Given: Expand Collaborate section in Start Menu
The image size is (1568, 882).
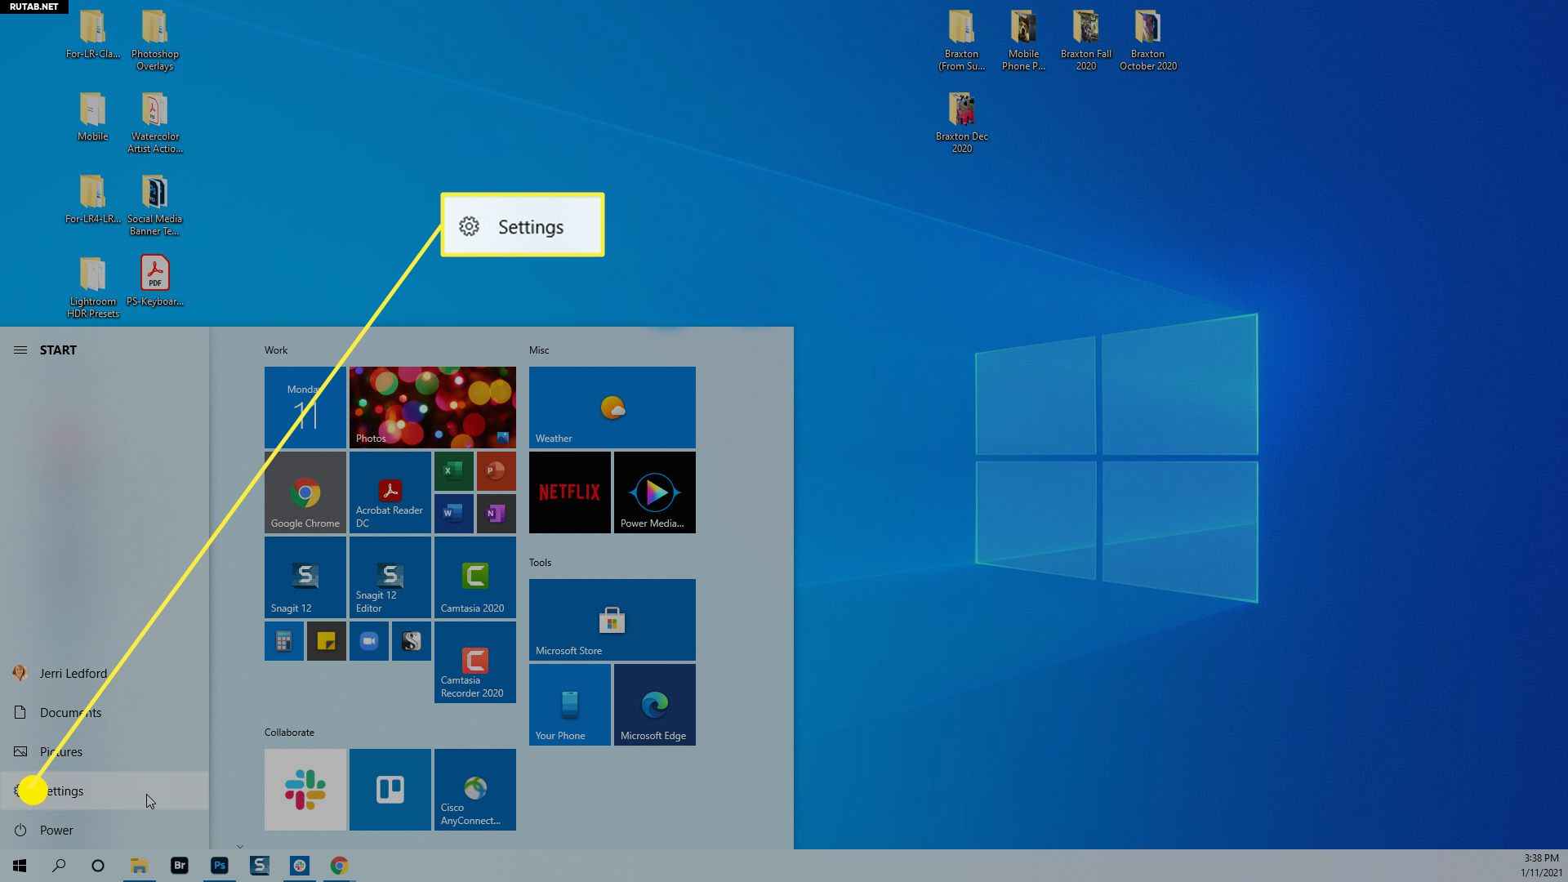Looking at the screenshot, I should pos(288,733).
